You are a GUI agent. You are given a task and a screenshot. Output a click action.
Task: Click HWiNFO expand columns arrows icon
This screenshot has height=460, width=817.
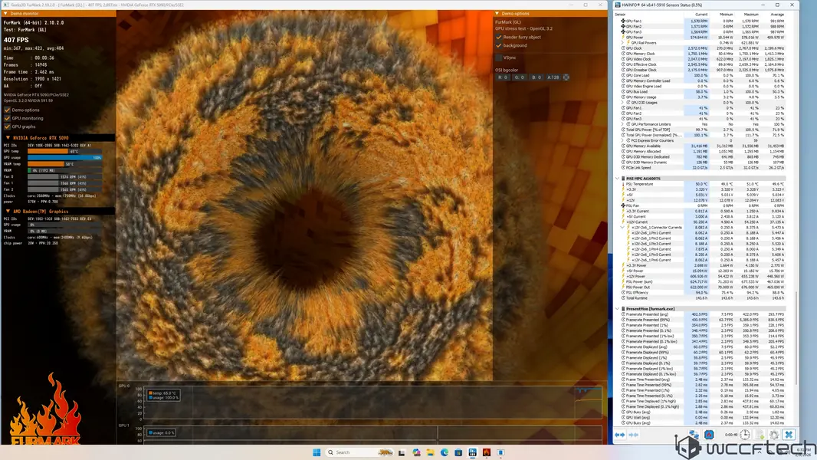(619, 435)
